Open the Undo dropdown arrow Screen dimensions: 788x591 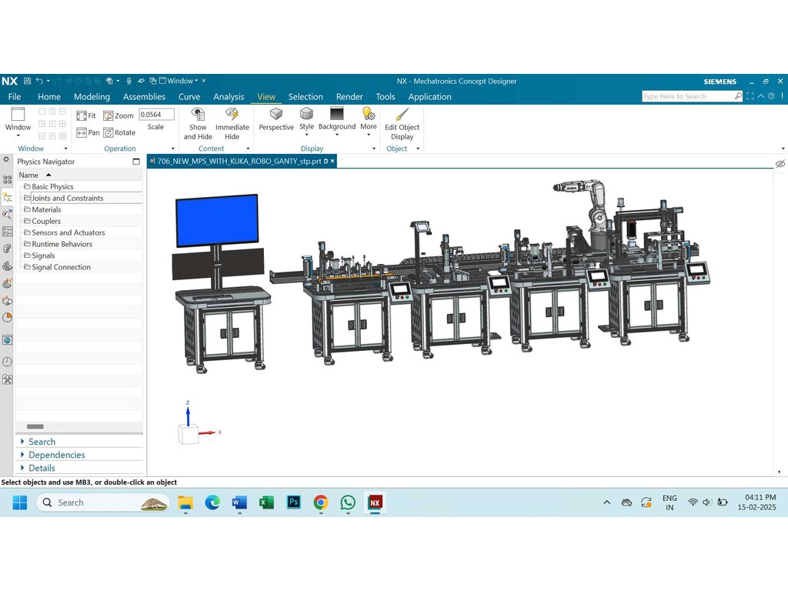(48, 81)
